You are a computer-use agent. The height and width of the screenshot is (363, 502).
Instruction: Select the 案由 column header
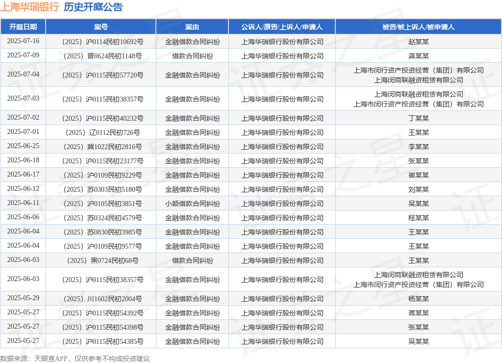coord(192,27)
